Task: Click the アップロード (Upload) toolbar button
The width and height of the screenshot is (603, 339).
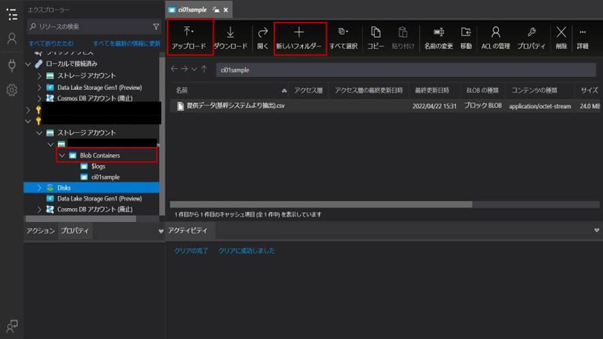Action: [190, 37]
